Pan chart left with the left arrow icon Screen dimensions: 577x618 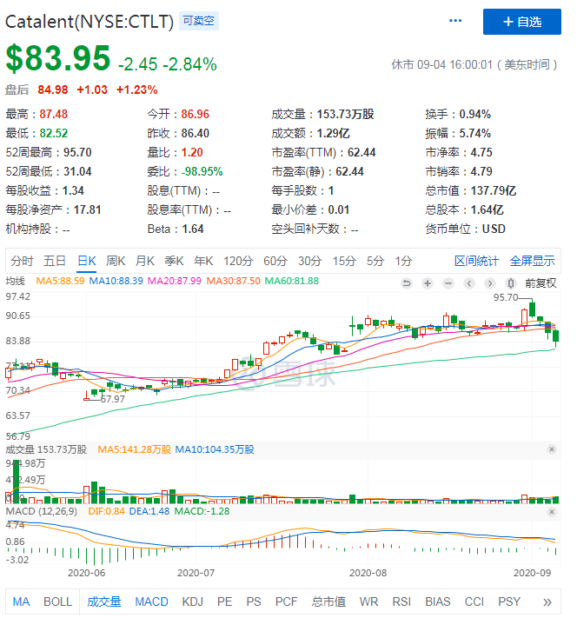469,283
